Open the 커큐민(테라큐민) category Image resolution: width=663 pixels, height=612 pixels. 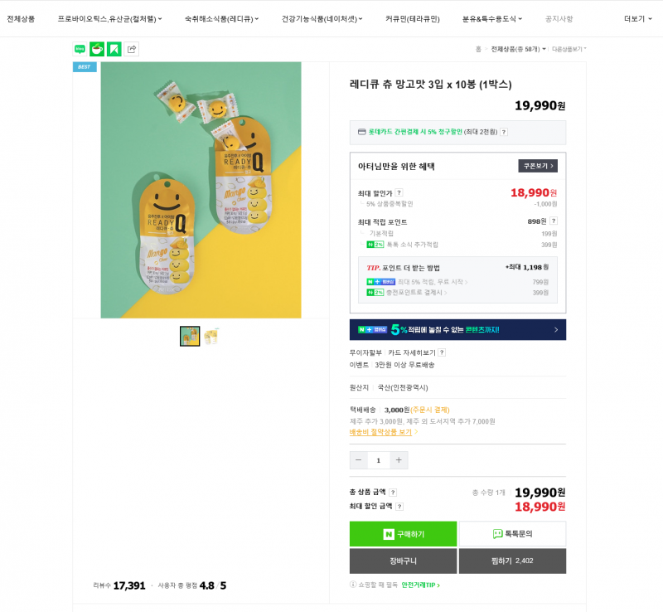coord(412,19)
